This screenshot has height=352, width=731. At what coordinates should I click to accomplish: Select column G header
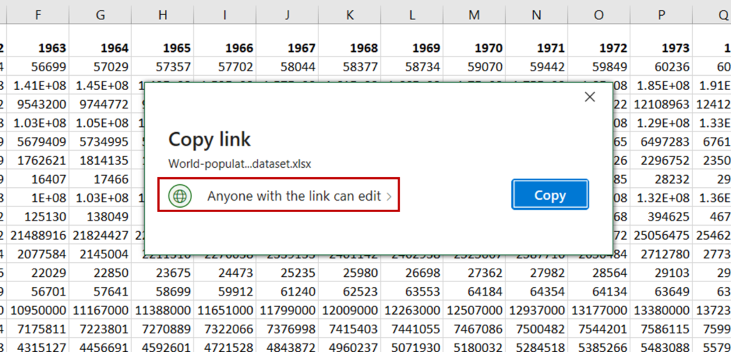coord(100,16)
